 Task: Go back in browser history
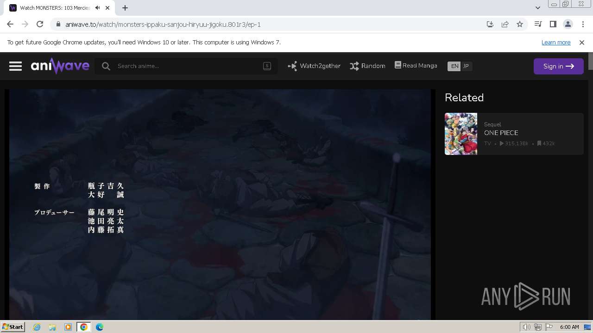(10, 24)
